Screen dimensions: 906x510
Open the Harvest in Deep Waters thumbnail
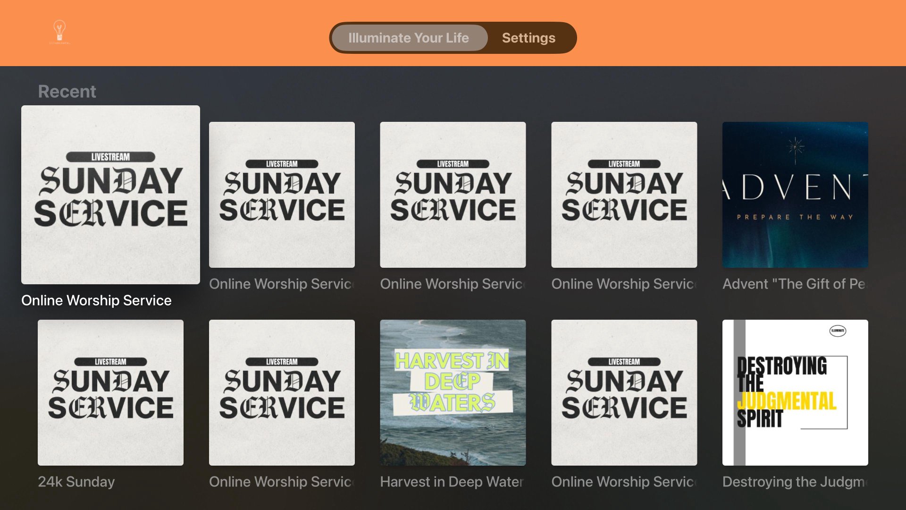pyautogui.click(x=453, y=392)
